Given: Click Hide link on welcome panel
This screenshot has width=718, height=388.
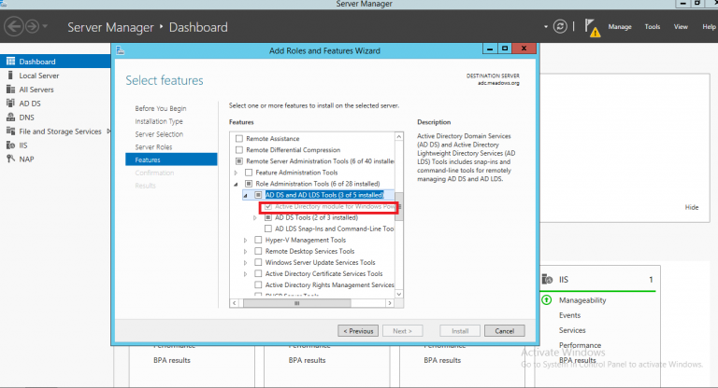Looking at the screenshot, I should (x=692, y=207).
